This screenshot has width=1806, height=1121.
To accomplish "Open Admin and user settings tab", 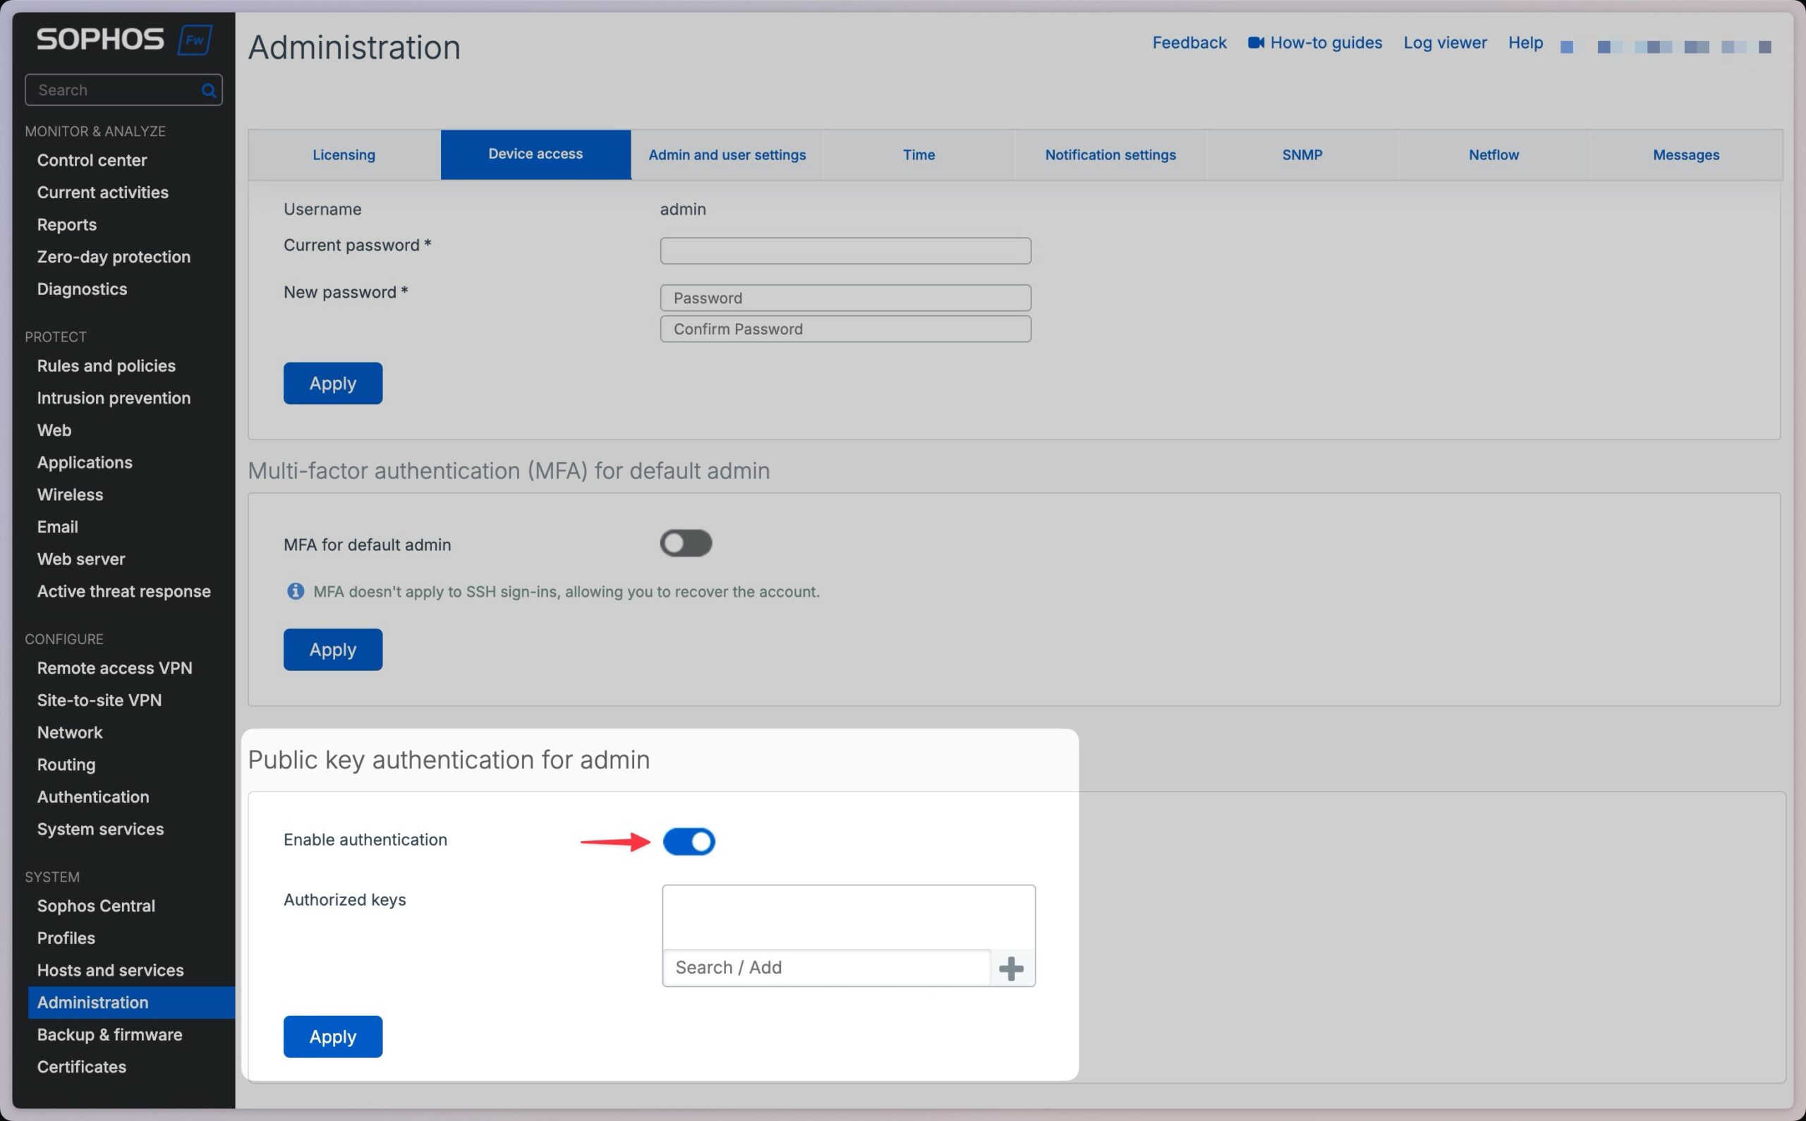I will pos(727,155).
